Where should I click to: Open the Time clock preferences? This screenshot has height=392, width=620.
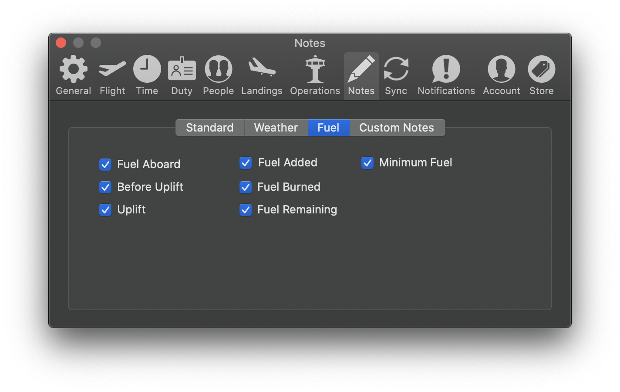(x=147, y=76)
